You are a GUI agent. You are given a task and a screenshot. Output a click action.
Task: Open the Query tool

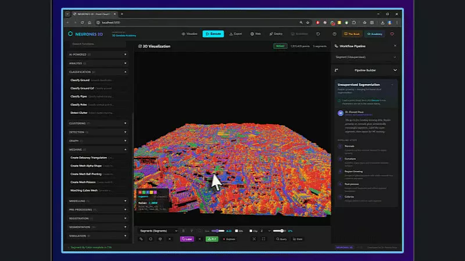(x=281, y=239)
